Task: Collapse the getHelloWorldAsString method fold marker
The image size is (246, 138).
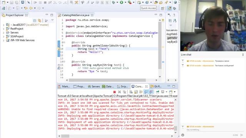Action: [64, 43]
